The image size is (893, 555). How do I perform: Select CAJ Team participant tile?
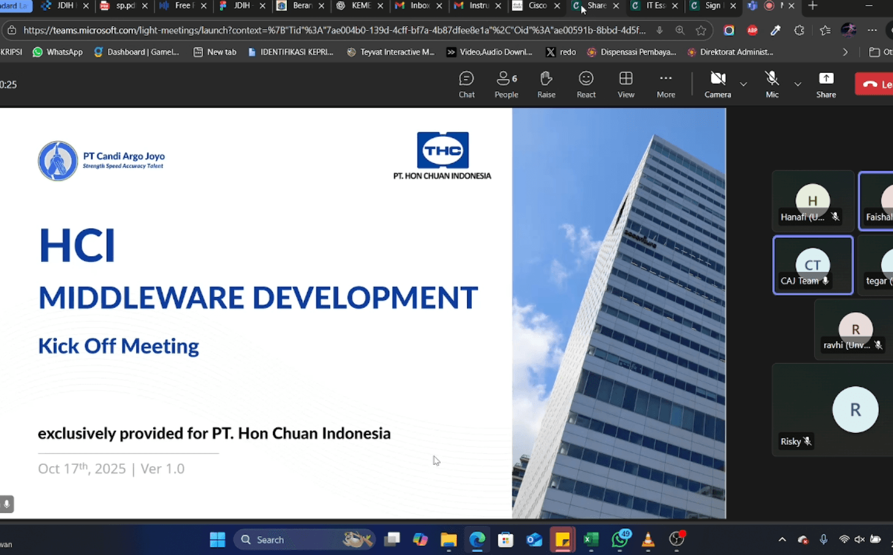point(813,265)
